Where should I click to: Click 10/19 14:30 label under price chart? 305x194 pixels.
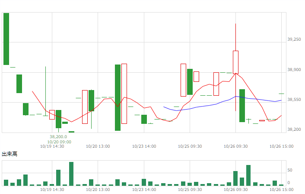(x=52, y=146)
